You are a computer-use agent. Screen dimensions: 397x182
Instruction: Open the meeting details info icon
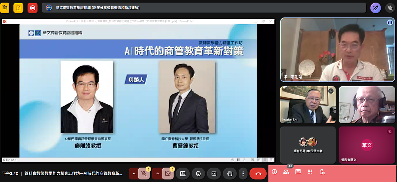[274, 172]
